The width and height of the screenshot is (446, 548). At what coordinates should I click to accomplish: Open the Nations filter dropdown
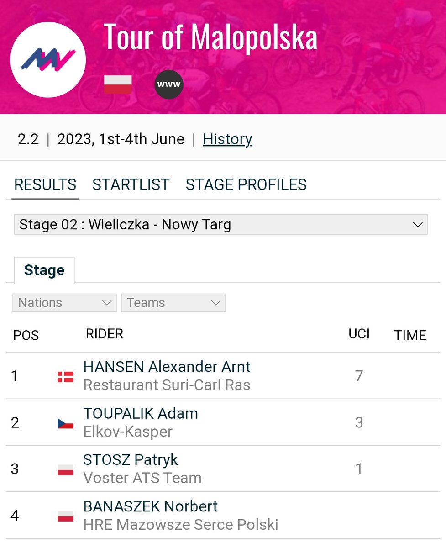click(64, 303)
